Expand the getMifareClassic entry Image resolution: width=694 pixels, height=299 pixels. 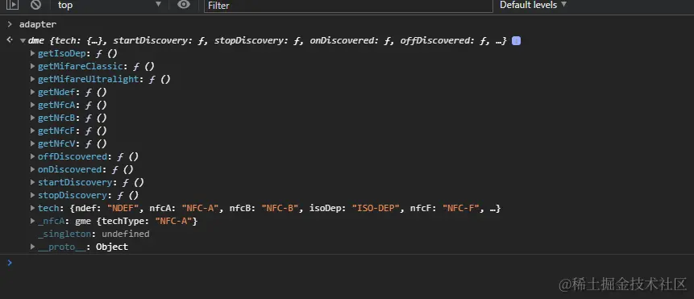(x=33, y=66)
